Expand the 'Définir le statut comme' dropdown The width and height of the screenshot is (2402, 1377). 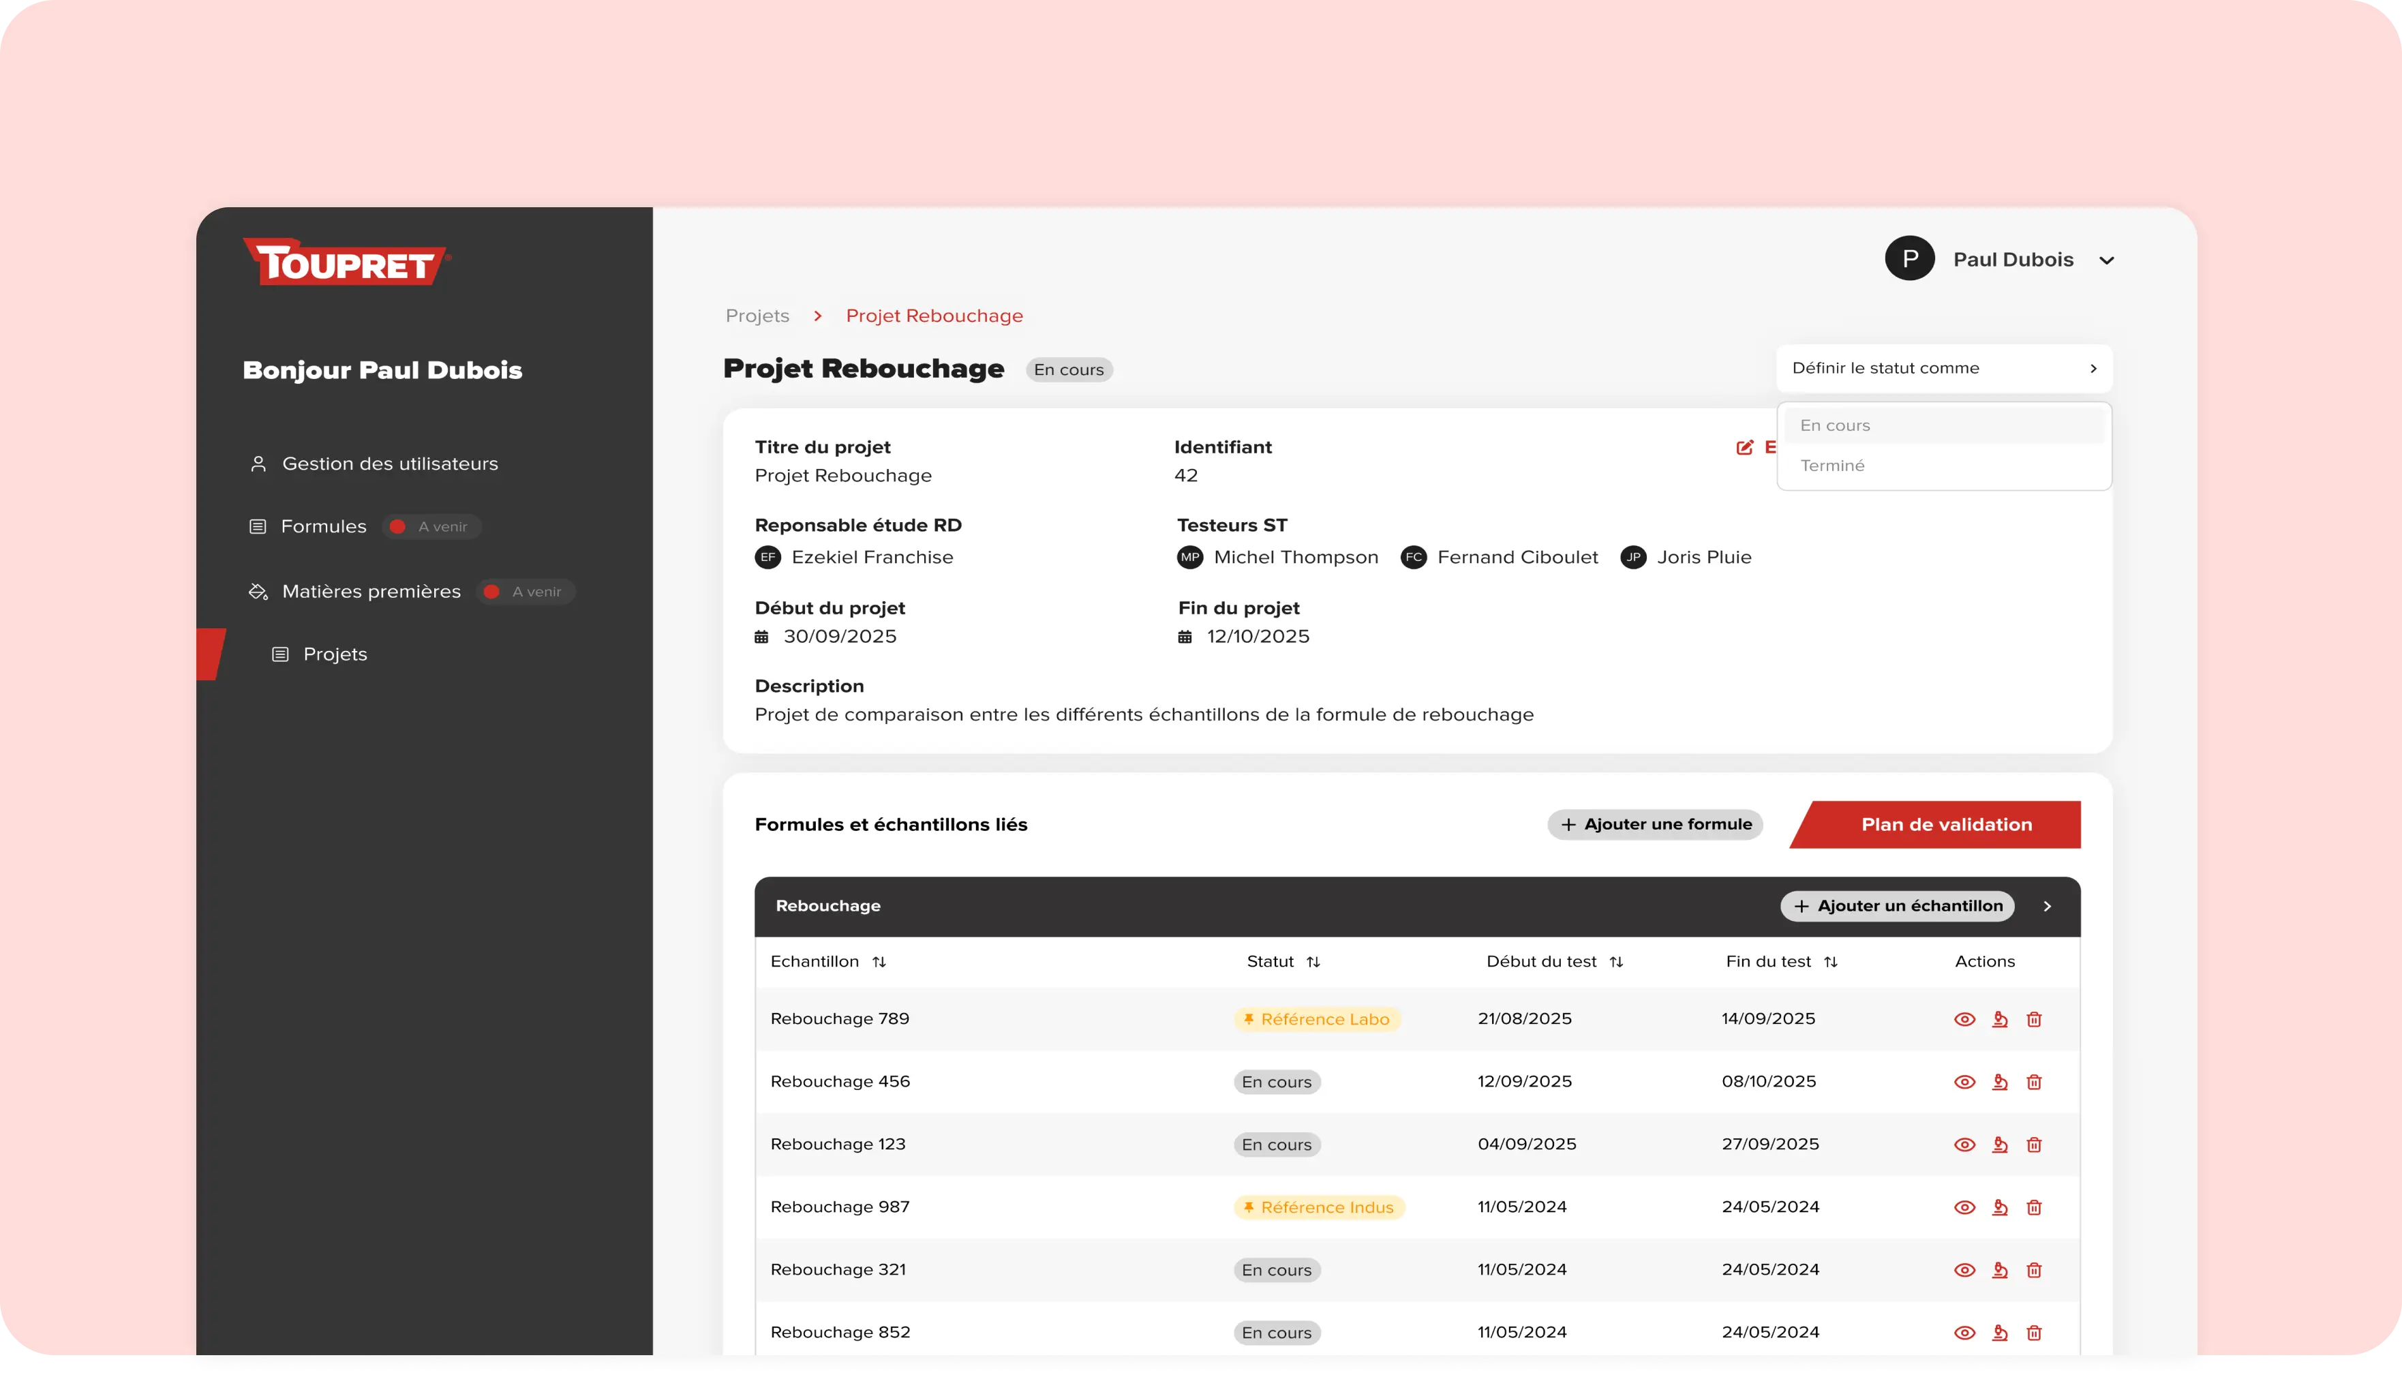(1943, 368)
